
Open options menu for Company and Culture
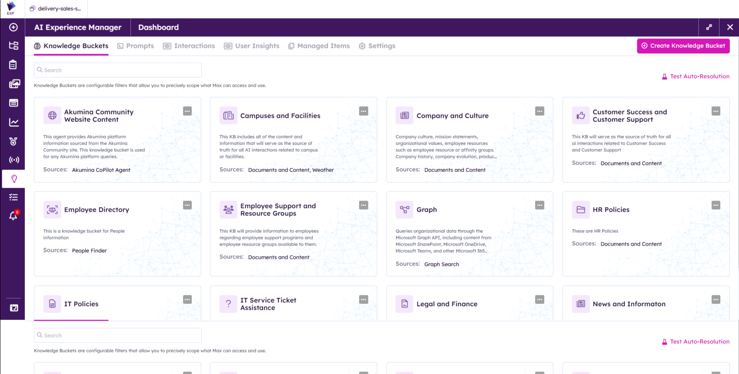point(540,111)
